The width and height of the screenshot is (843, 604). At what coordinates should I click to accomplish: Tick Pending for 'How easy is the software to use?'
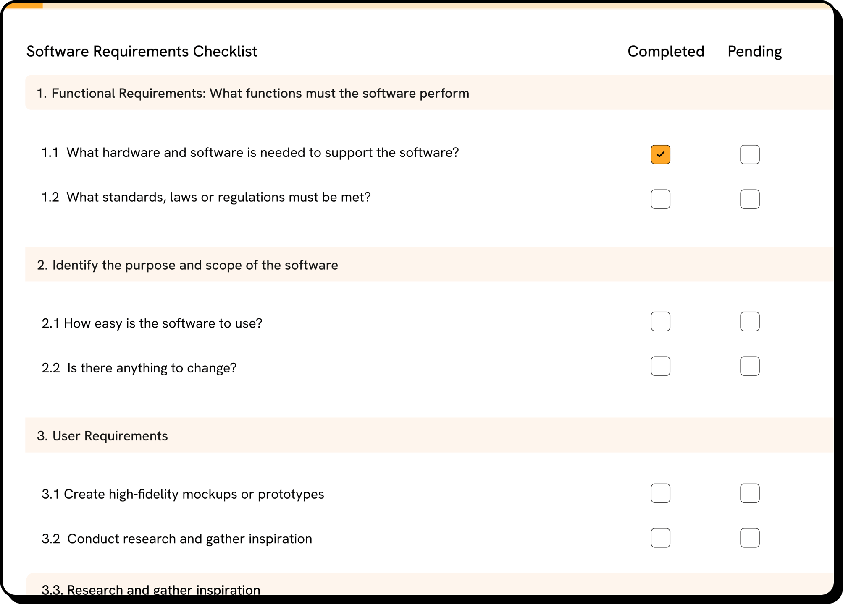[749, 321]
